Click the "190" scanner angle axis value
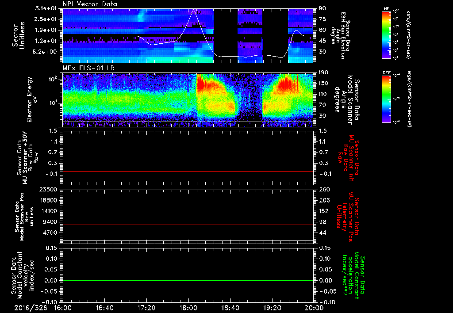 point(323,73)
